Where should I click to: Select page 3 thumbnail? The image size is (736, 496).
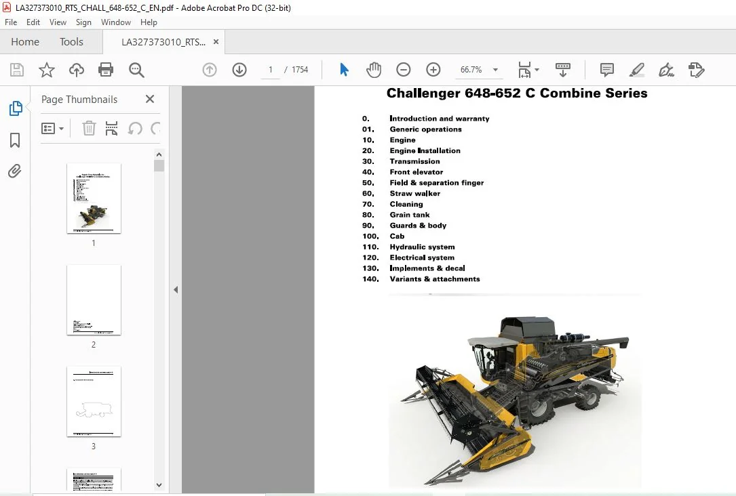(94, 402)
